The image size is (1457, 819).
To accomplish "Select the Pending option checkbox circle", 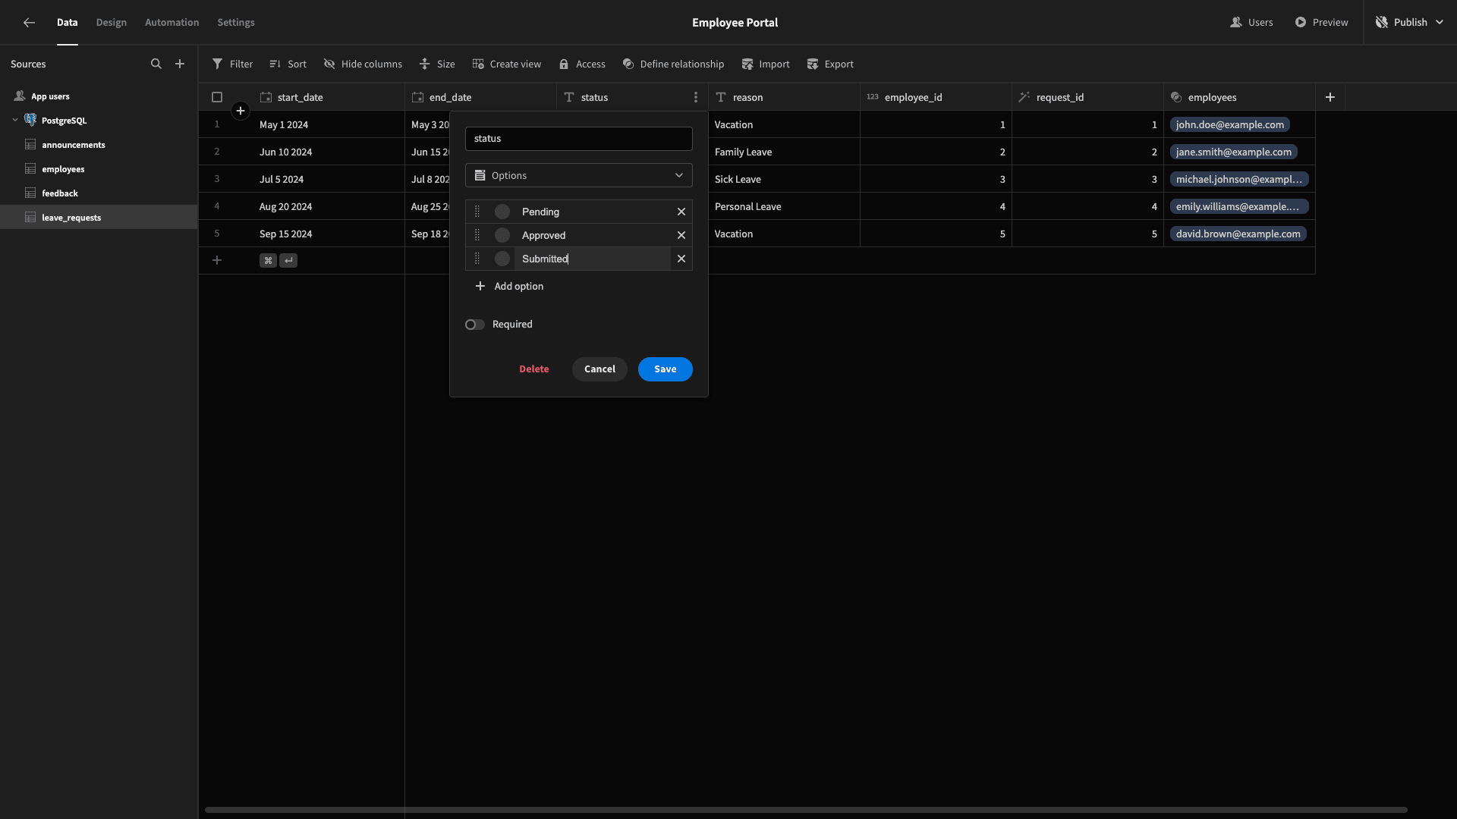I will (x=502, y=211).
